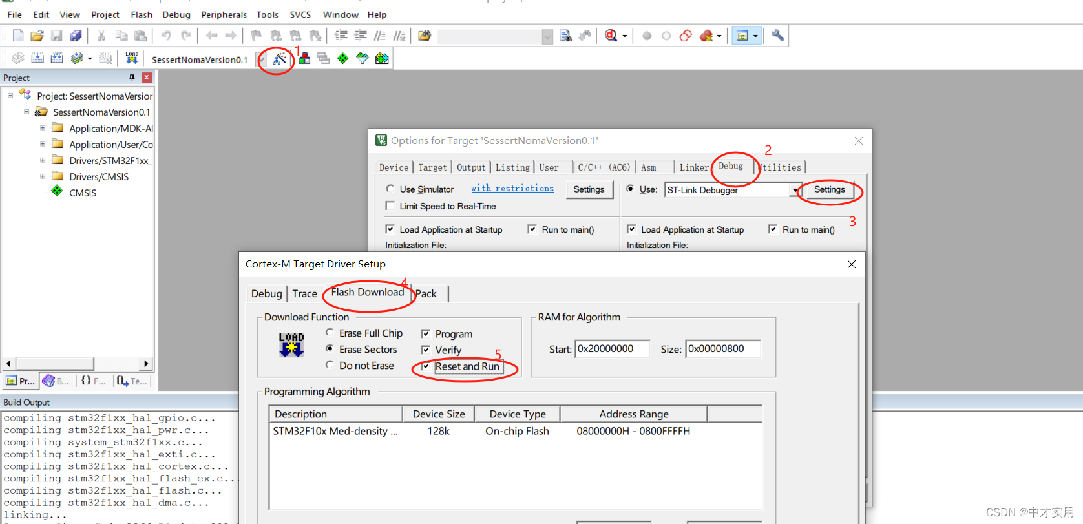The height and width of the screenshot is (524, 1083).
Task: Pin the Project panel
Action: pos(132,78)
